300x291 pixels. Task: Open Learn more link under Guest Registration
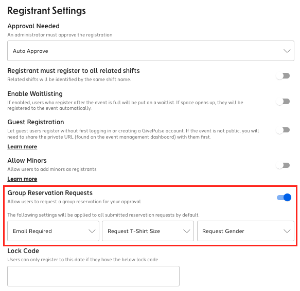click(22, 147)
